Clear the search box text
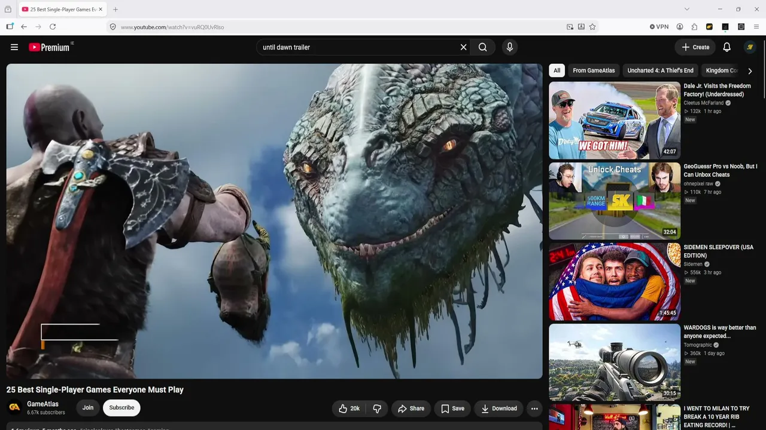Image resolution: width=766 pixels, height=430 pixels. (x=463, y=47)
